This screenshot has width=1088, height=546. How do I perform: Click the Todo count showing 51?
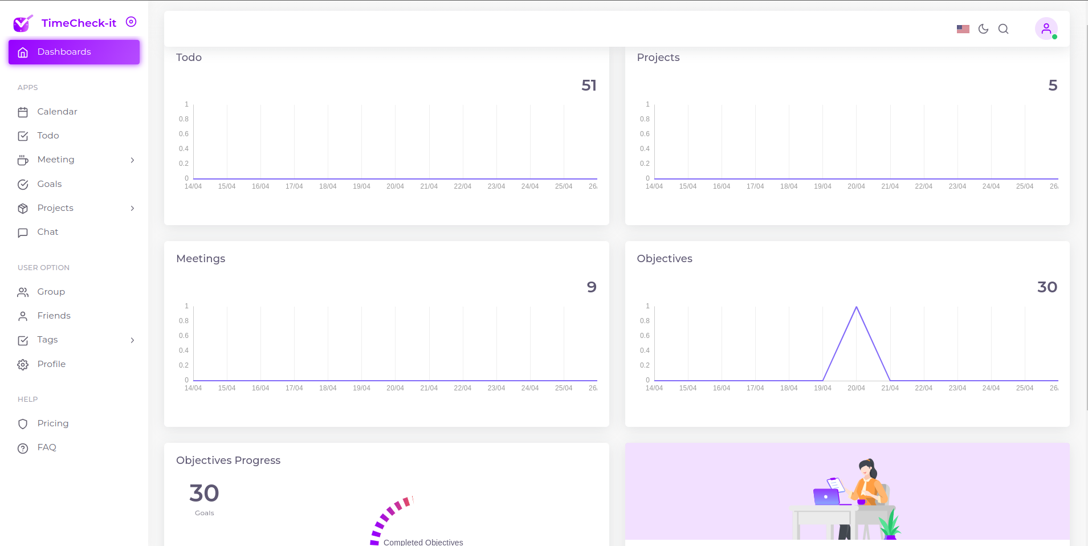[x=590, y=85]
